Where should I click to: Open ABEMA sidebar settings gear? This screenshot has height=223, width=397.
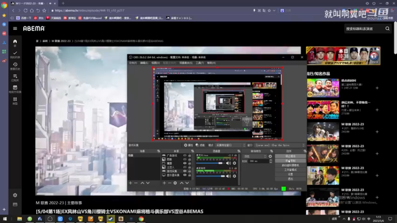[15, 195]
